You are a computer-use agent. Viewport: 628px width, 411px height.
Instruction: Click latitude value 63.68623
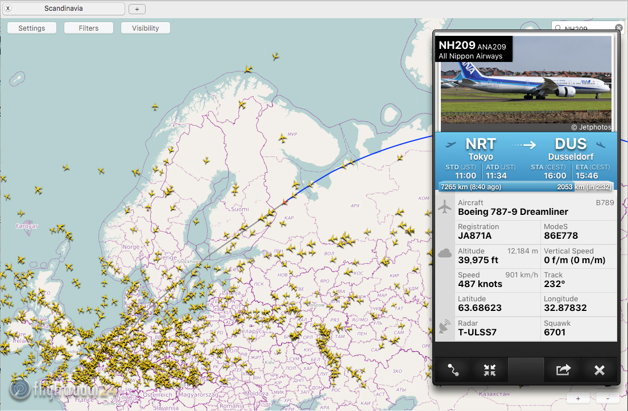tap(480, 308)
